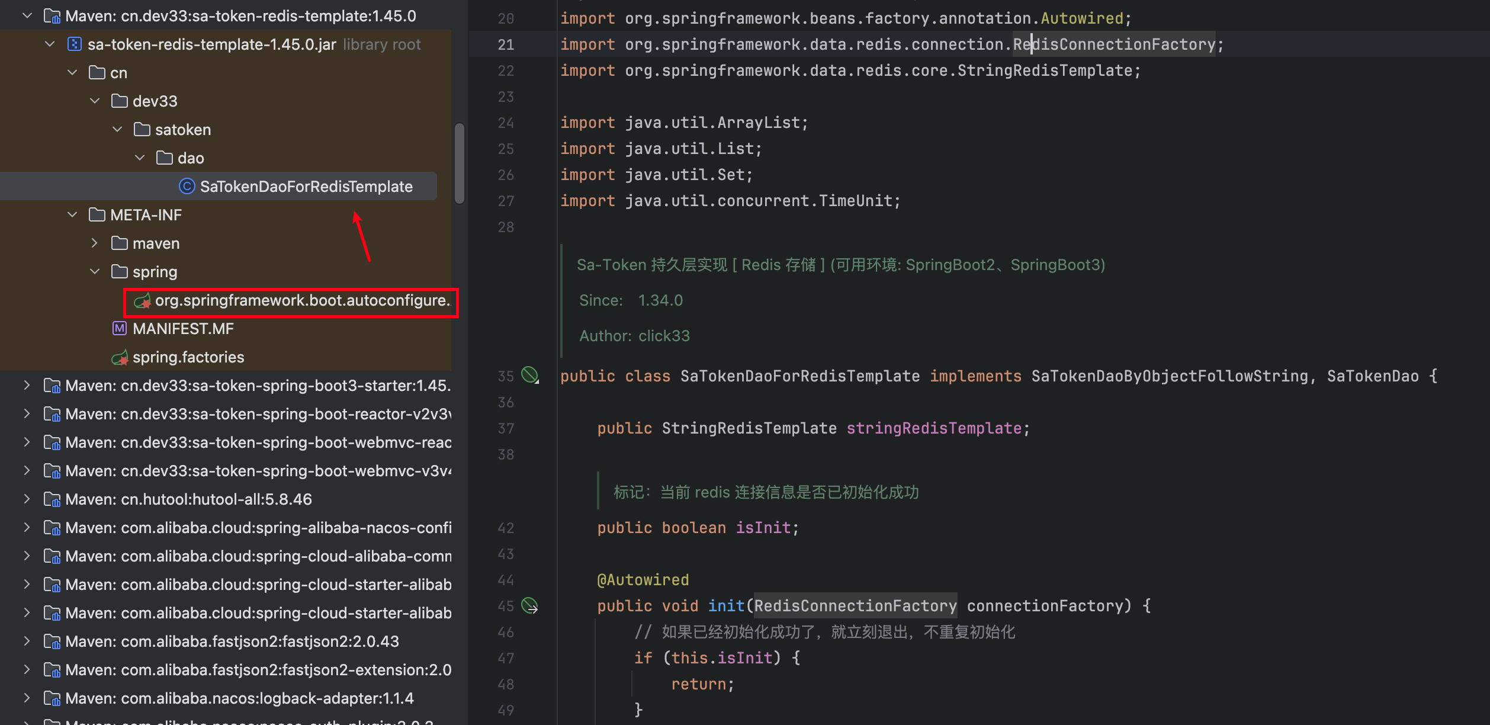Image resolution: width=1490 pixels, height=725 pixels.
Task: Click the META-INF folder icon
Action: tap(97, 215)
